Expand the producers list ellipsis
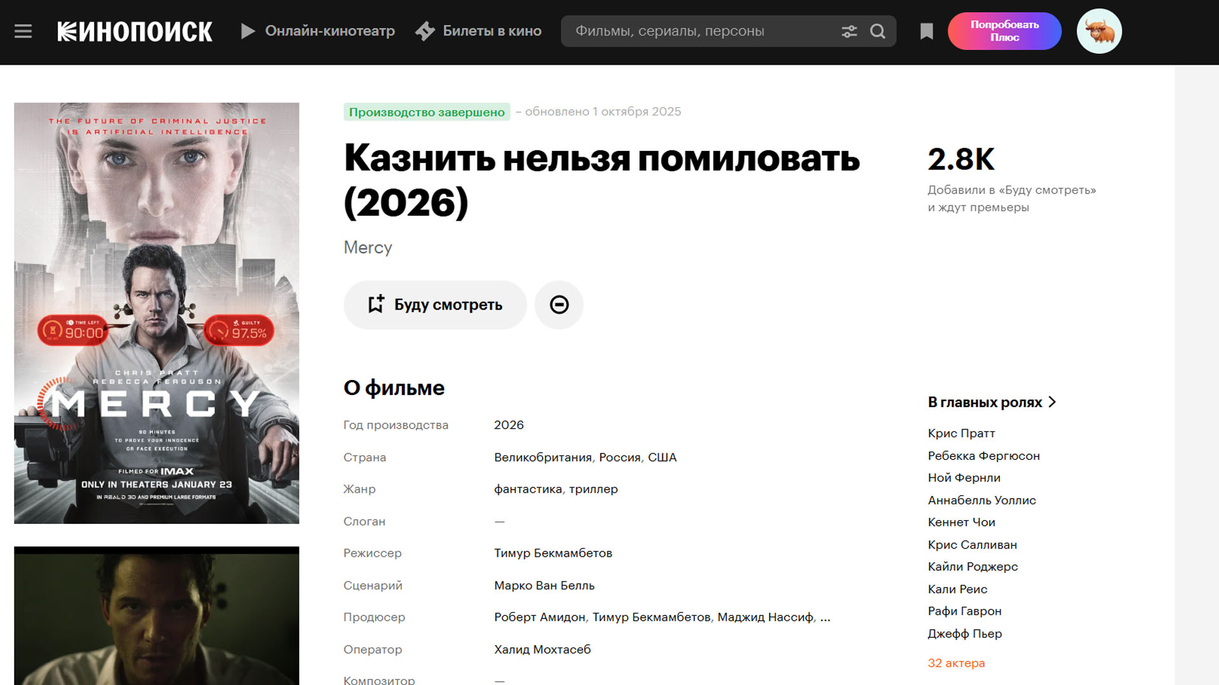Screen dimensions: 1219x685 tap(825, 618)
